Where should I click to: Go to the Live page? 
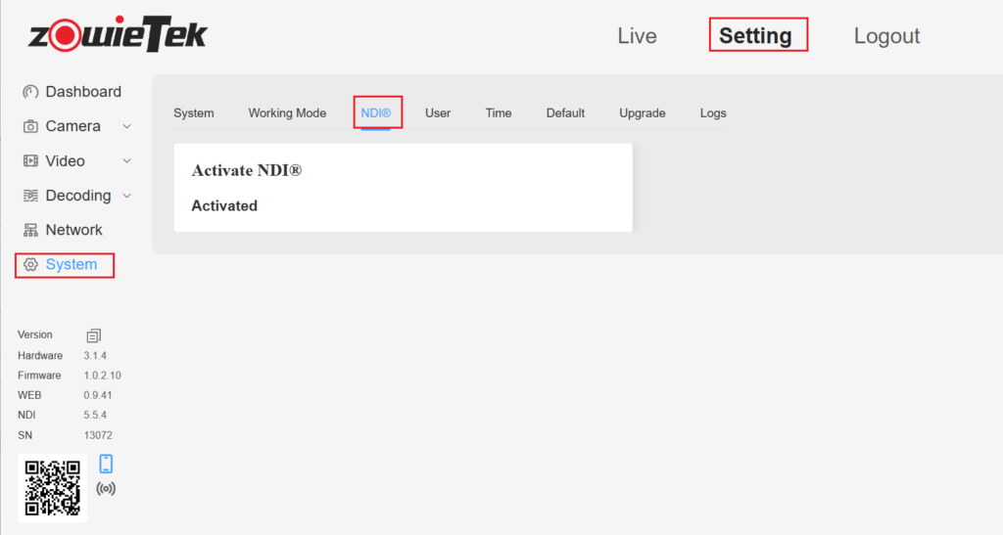click(x=637, y=36)
